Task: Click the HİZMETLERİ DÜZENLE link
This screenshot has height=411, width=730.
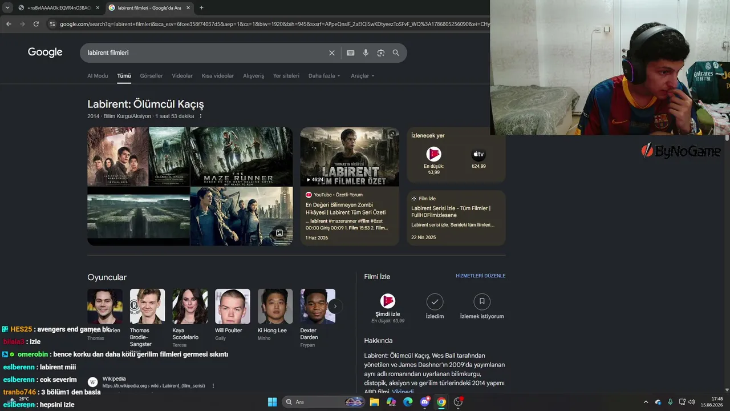Action: 481,276
